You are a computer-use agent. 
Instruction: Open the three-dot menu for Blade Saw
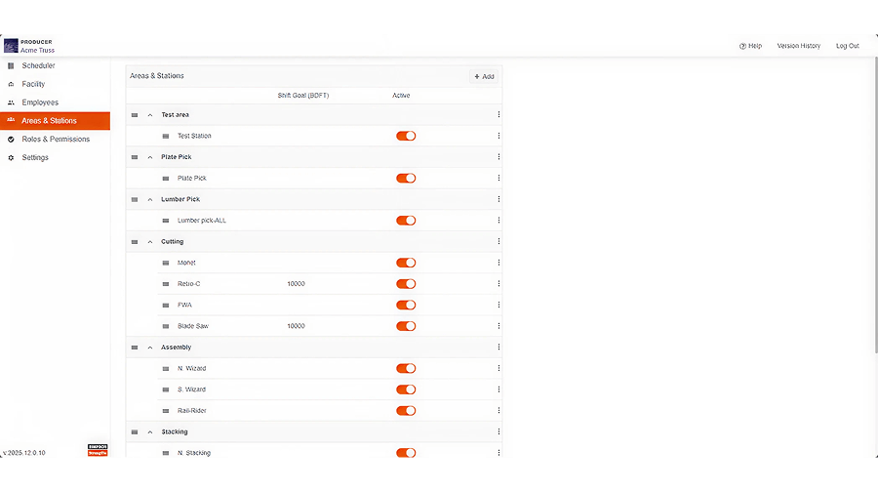coord(499,326)
